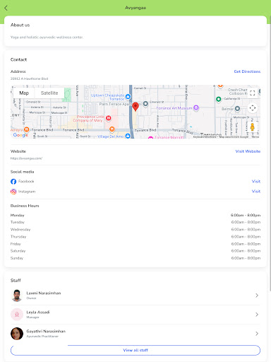Click the Wednesday hours row
The height and width of the screenshot is (362, 271).
pyautogui.click(x=135, y=229)
